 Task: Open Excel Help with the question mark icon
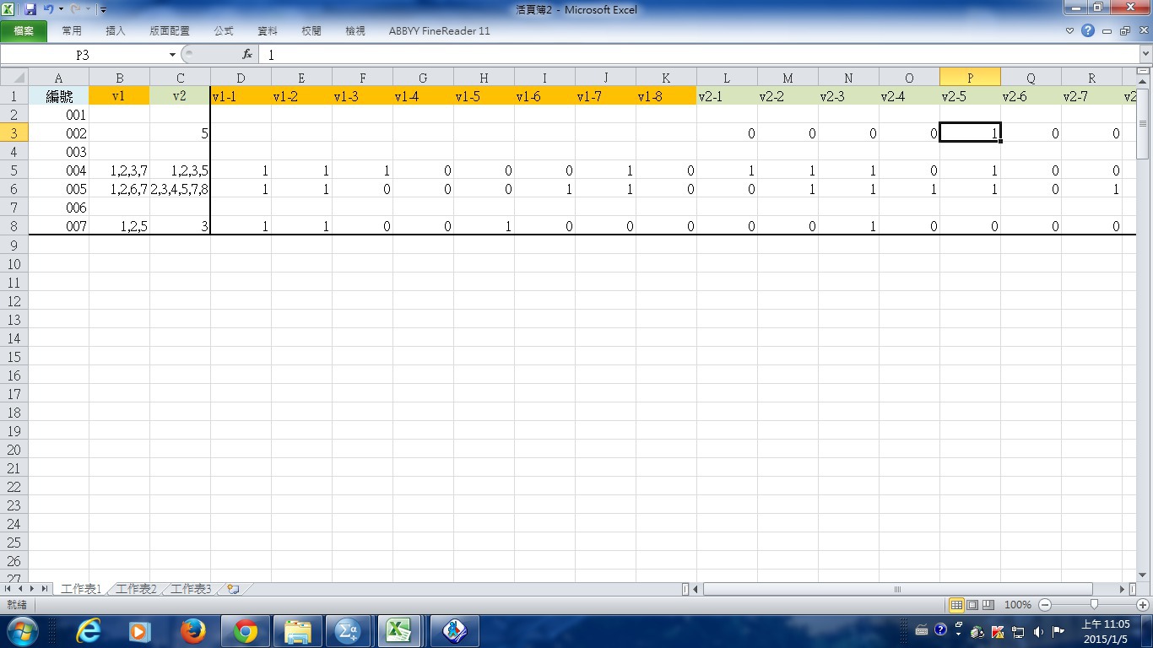1088,30
